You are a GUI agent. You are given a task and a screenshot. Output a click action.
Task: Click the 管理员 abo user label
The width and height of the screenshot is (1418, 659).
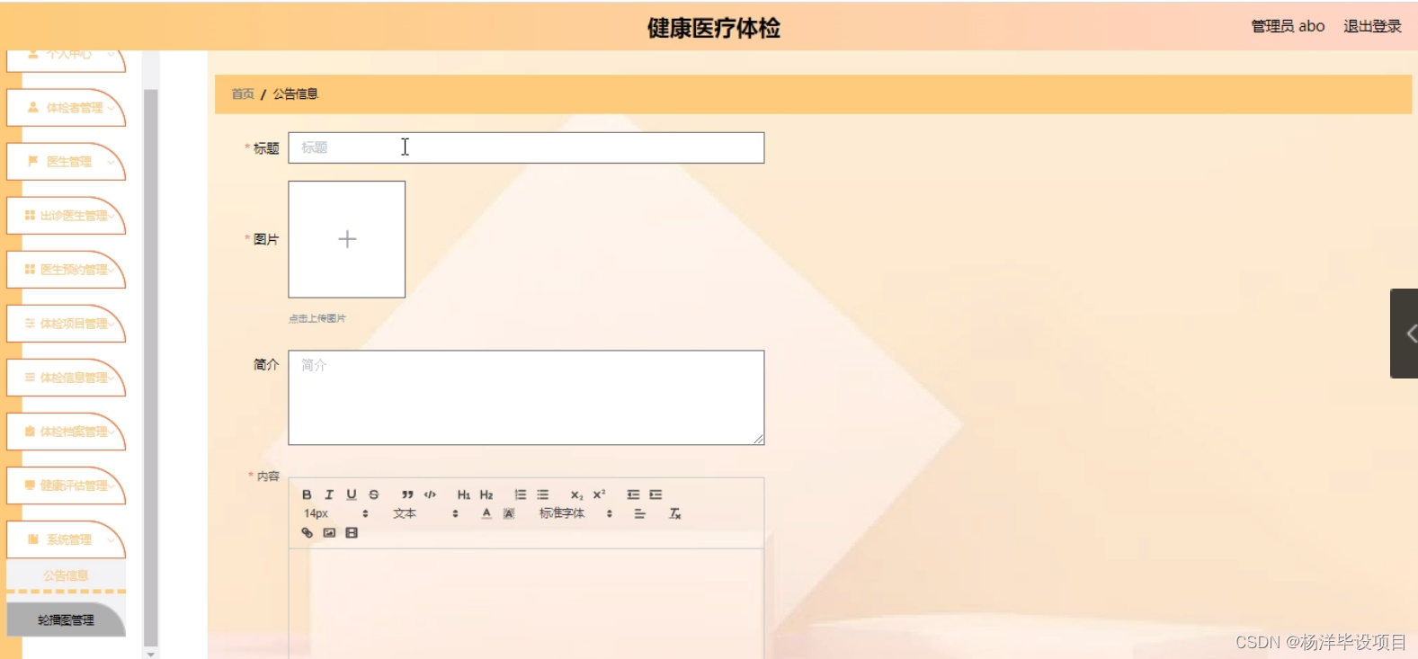(x=1288, y=26)
